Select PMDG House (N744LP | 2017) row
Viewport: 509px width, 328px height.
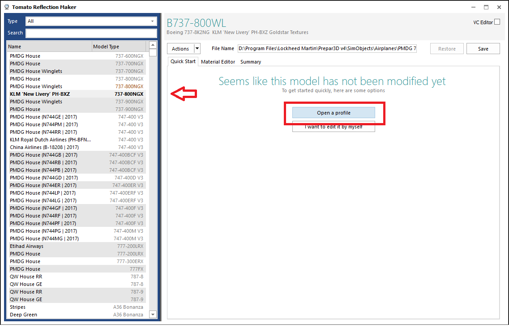click(x=77, y=193)
